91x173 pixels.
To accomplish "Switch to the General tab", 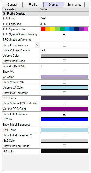I will [12, 5].
